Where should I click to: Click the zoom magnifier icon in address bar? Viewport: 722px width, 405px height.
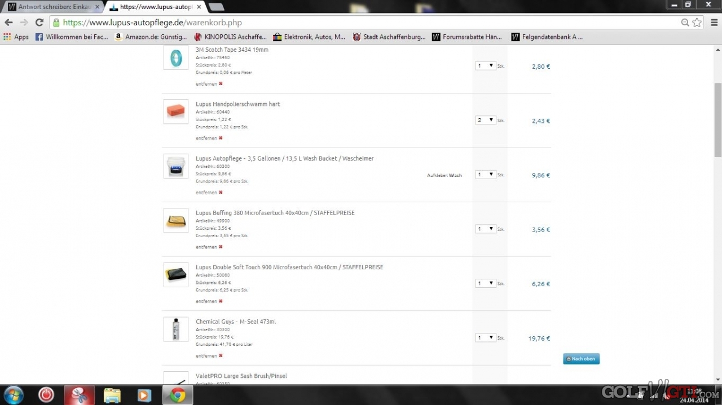(685, 23)
